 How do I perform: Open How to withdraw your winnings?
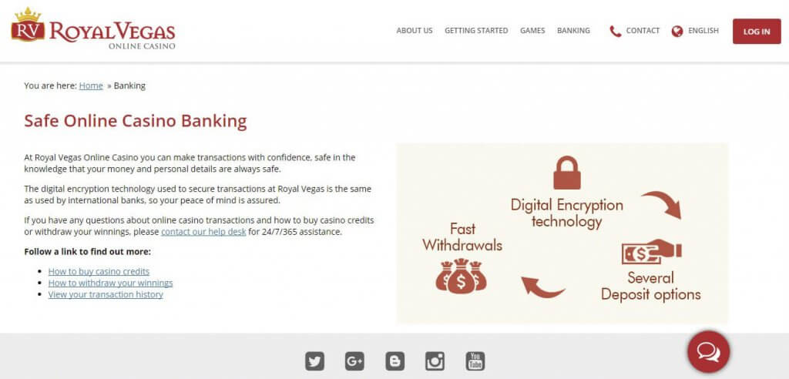[x=110, y=283]
